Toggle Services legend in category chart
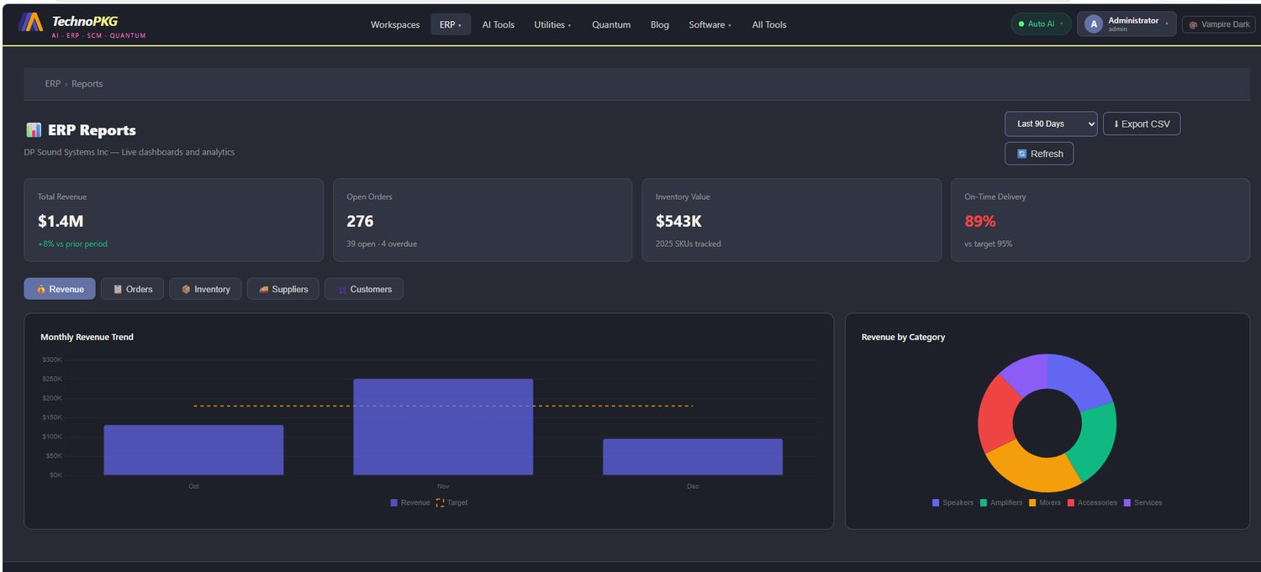 [1142, 502]
